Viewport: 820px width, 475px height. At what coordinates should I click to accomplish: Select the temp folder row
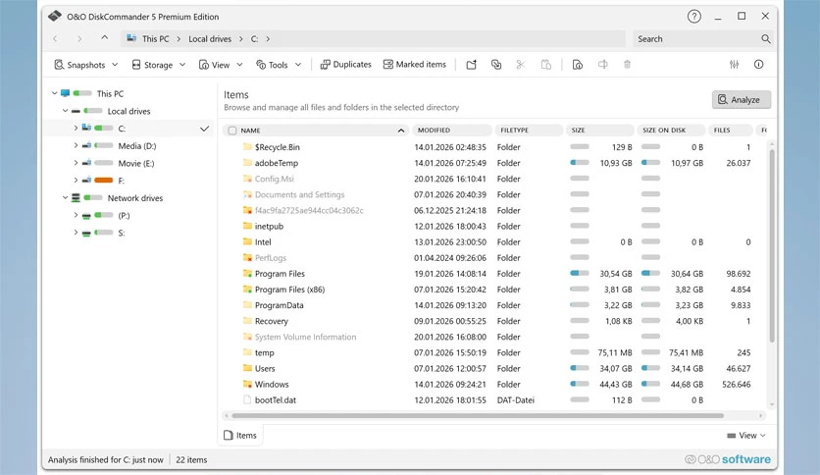tap(494, 352)
